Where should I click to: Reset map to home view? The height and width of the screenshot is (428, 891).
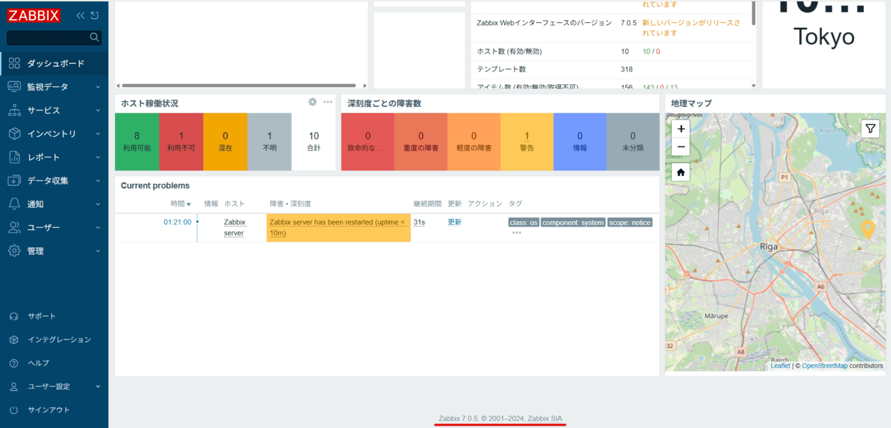click(x=681, y=172)
